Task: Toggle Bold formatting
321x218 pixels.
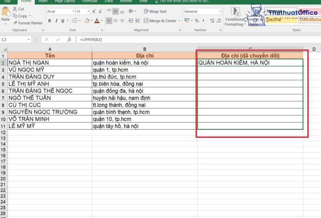Action: 49,21
